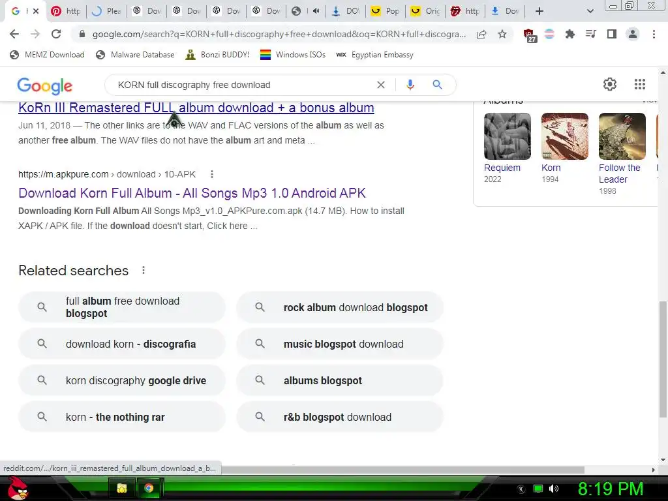
Task: Search 'full album free download blogspot'
Action: 122,307
